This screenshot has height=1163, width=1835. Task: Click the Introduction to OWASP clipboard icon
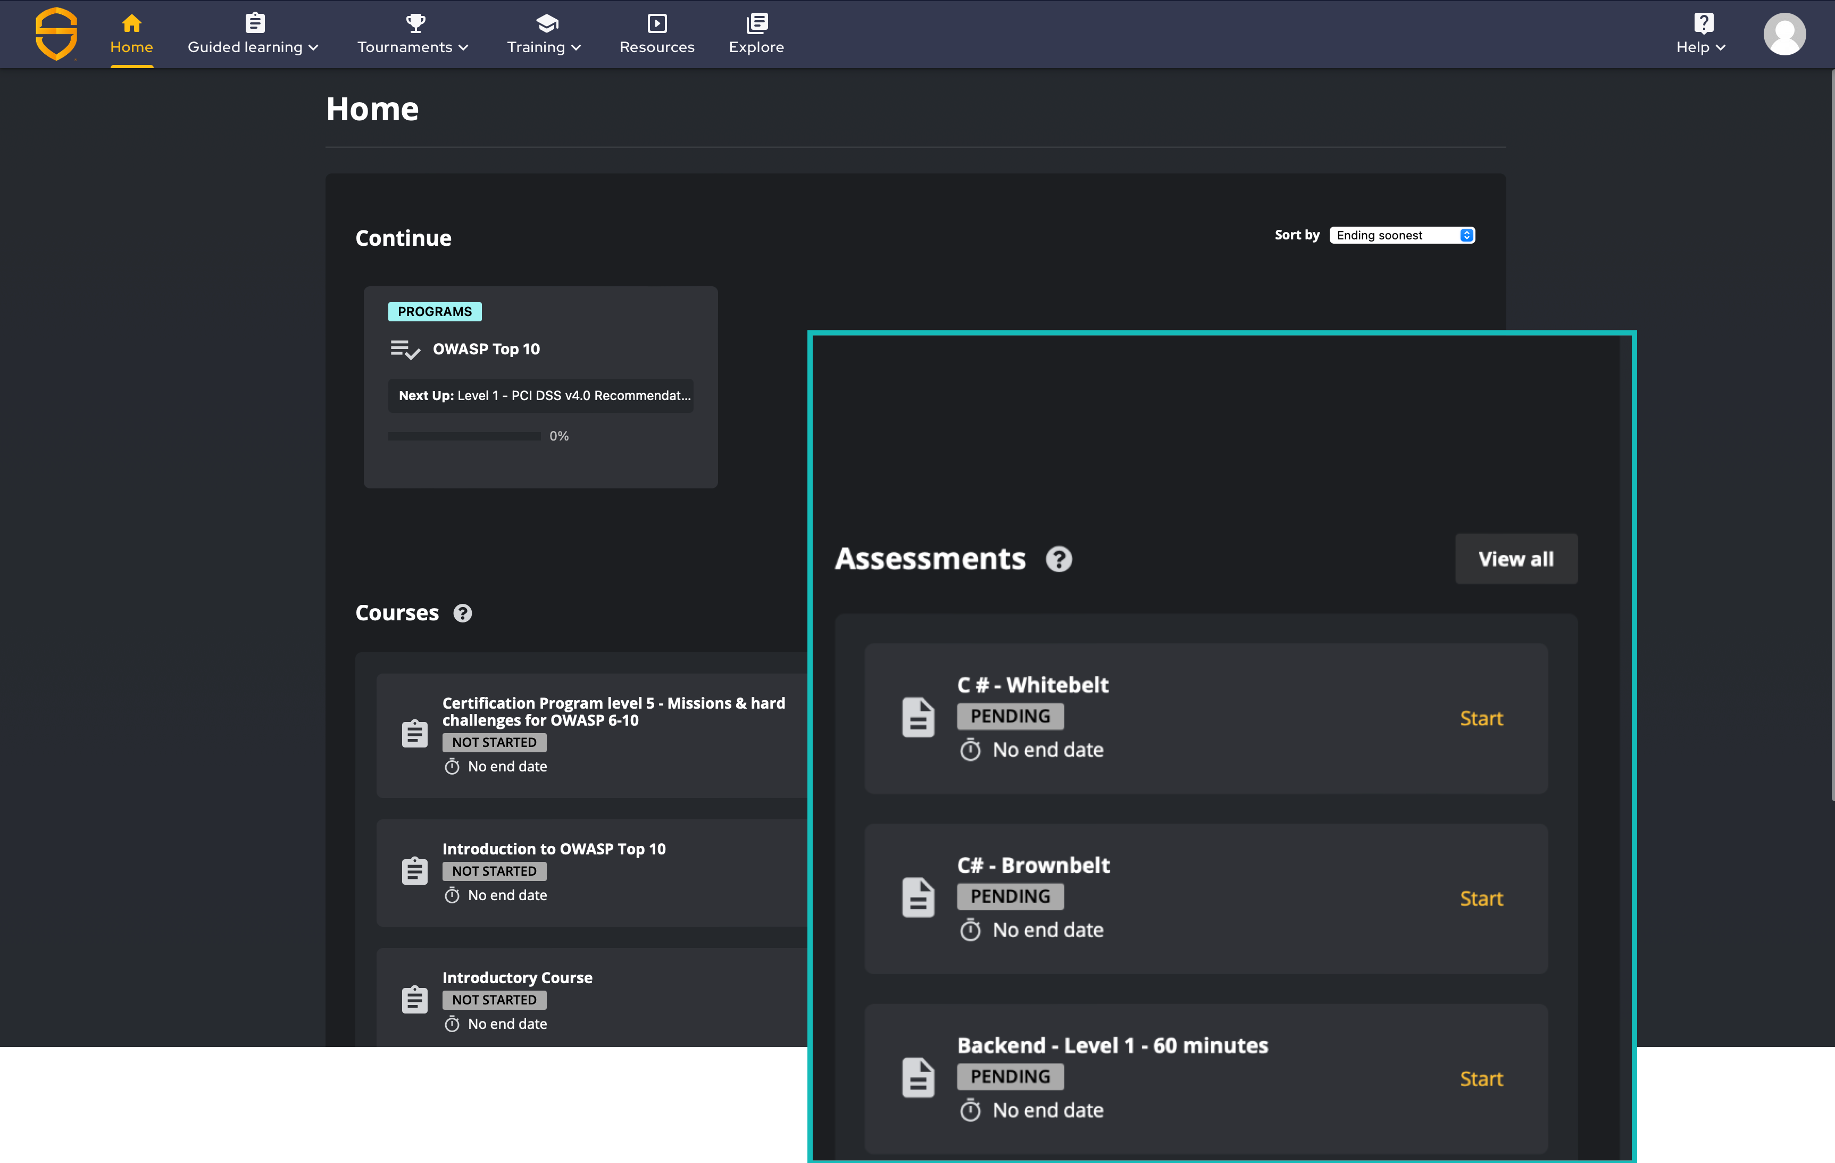[414, 870]
